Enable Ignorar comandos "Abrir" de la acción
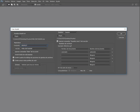 pyautogui.click(x=13, y=52)
